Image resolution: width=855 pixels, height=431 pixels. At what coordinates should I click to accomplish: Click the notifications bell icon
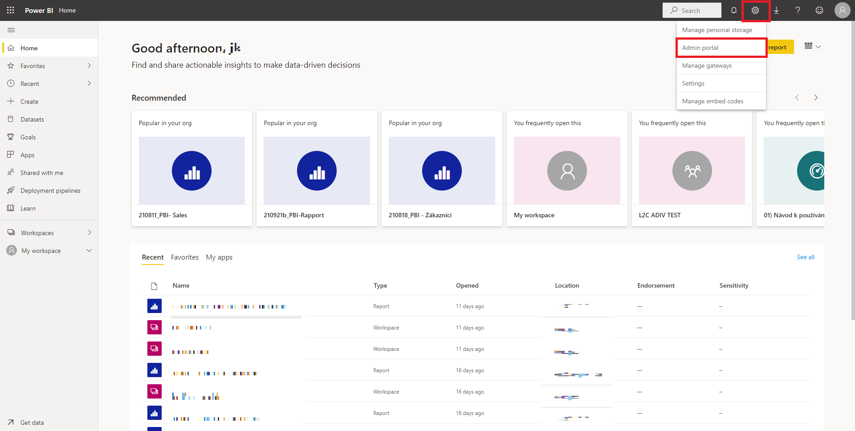click(x=733, y=10)
